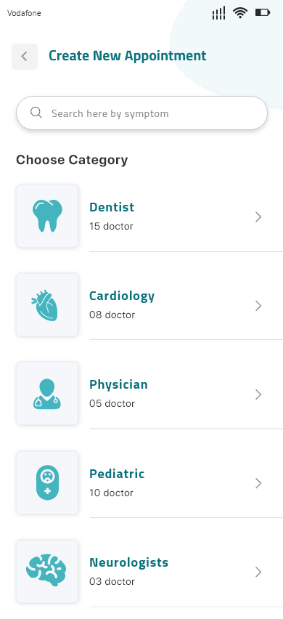
Task: Click the battery status icon
Action: click(263, 13)
